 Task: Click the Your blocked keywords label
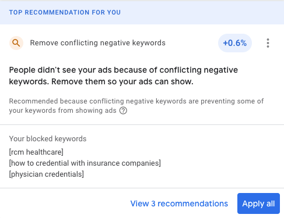[x=48, y=139]
